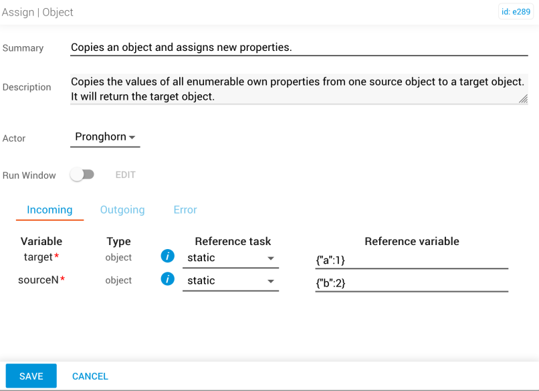Click the CANCEL button

(90, 376)
